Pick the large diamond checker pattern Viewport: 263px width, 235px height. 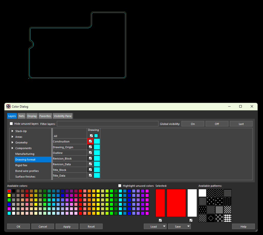pyautogui.click(x=228, y=218)
